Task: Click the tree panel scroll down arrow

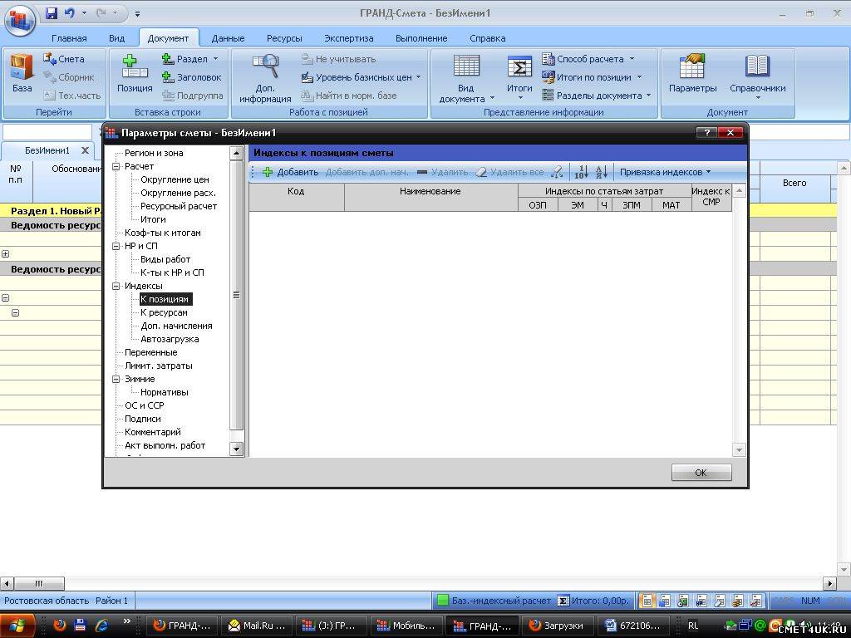Action: click(236, 449)
